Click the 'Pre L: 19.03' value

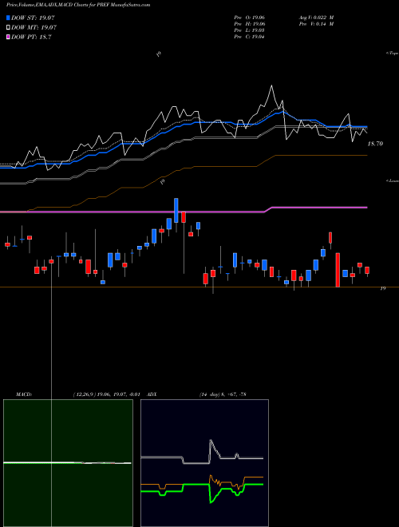[249, 30]
